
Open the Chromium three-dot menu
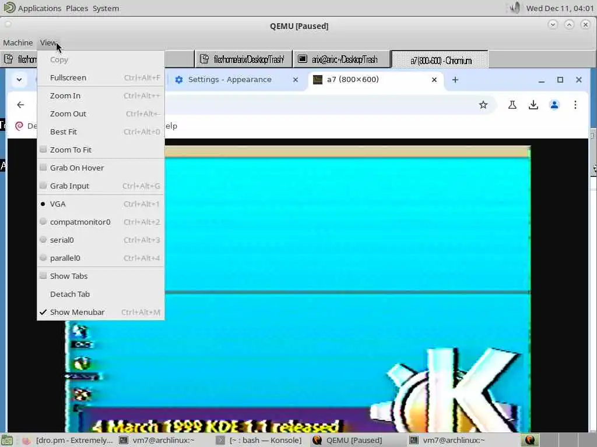(575, 105)
